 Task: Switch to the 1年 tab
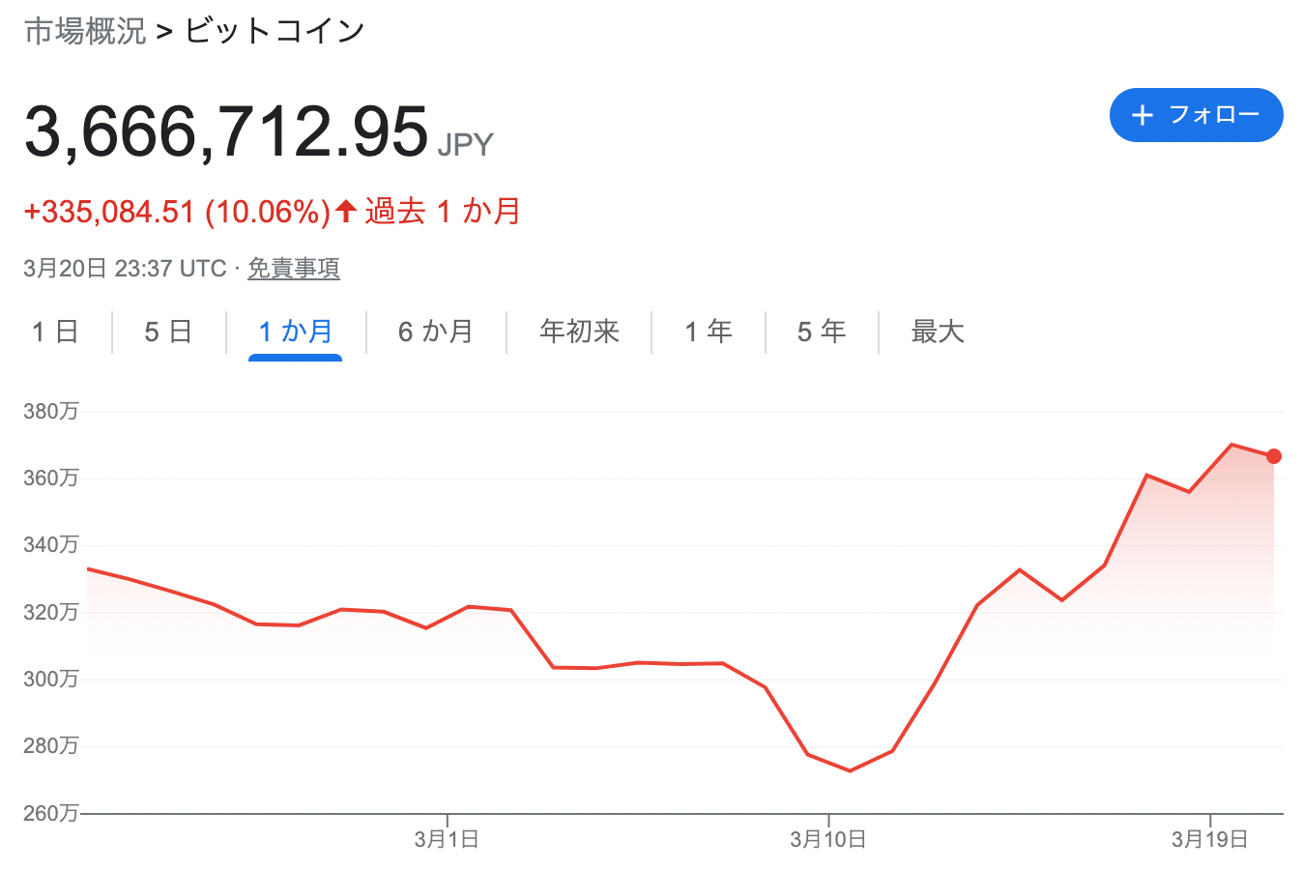coord(708,332)
